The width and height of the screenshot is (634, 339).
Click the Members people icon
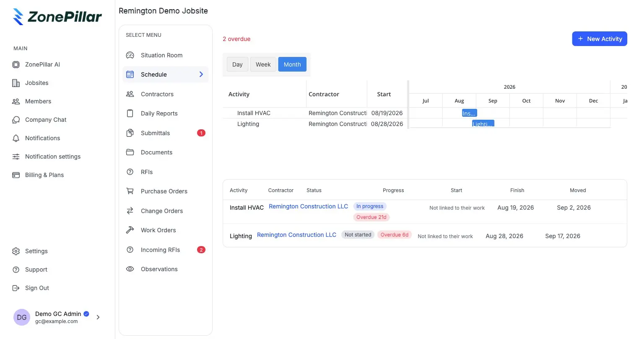[x=16, y=101]
